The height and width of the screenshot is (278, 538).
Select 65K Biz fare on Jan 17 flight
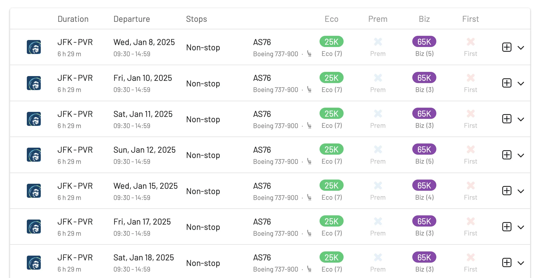click(424, 221)
